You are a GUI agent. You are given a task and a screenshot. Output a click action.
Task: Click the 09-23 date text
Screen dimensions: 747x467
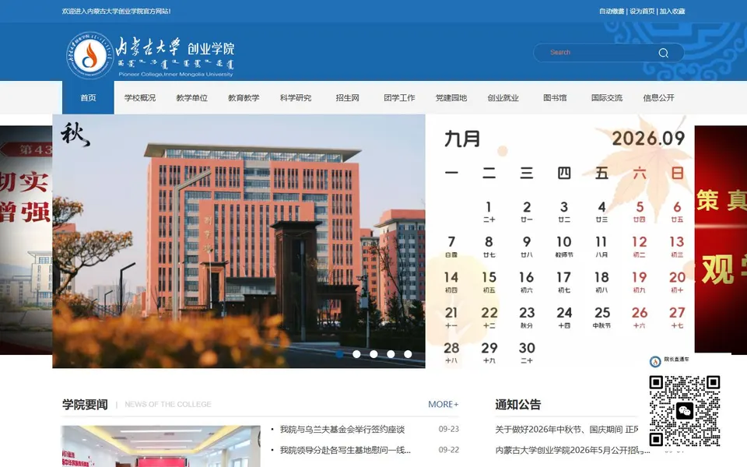(449, 430)
